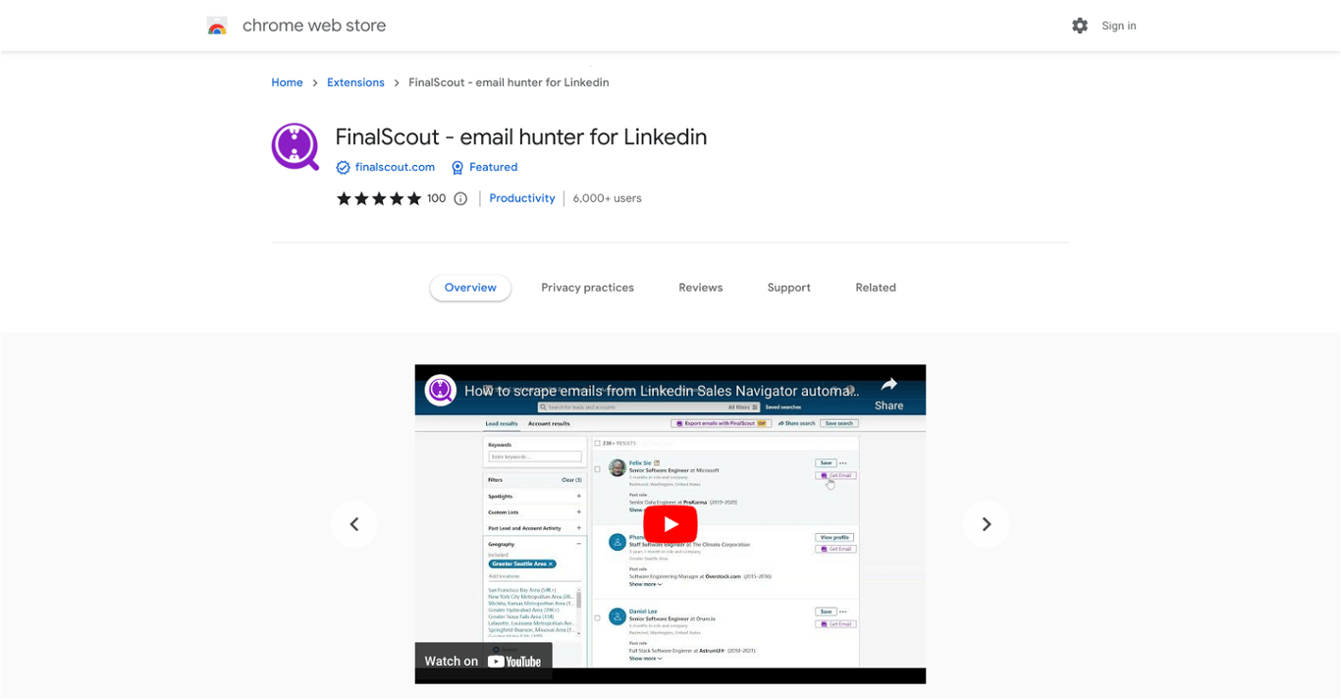Image resolution: width=1341 pixels, height=699 pixels.
Task: Select the Overview tab
Action: [470, 288]
